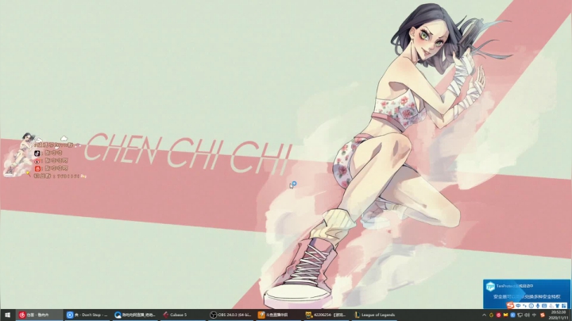The image size is (572, 321).
Task: Click the TenProtect TP logo in notification
Action: tap(491, 286)
